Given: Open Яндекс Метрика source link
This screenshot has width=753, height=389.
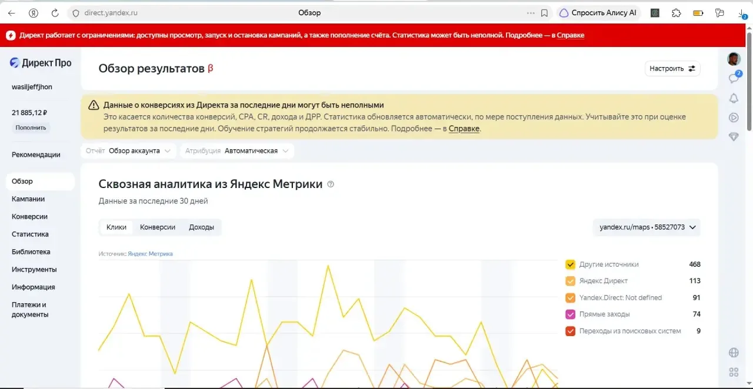Looking at the screenshot, I should pyautogui.click(x=150, y=254).
